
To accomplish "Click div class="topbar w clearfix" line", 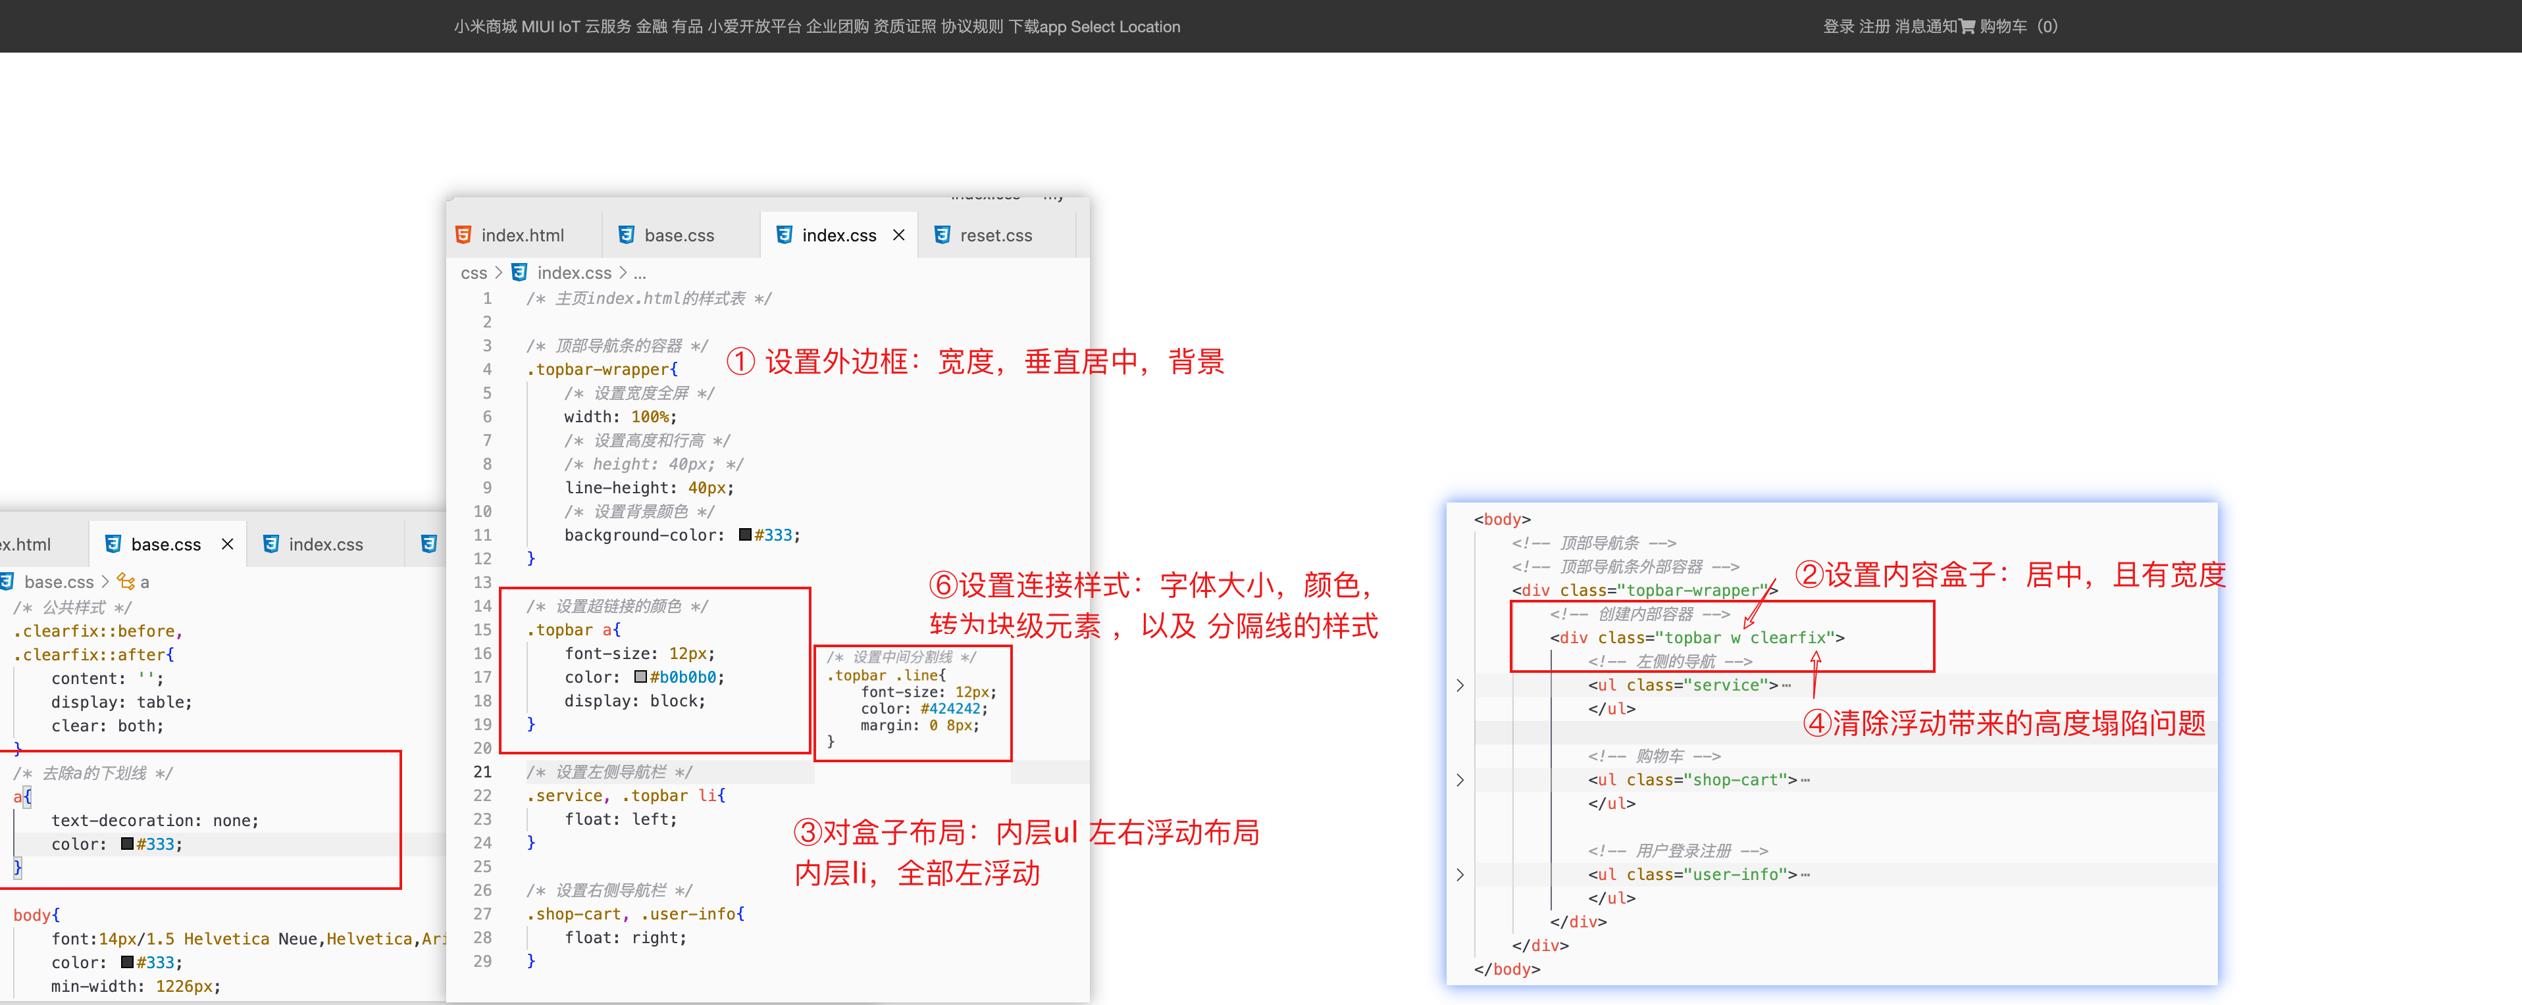I will (1697, 638).
